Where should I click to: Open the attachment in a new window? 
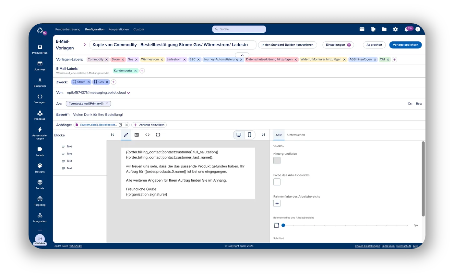tap(120, 125)
